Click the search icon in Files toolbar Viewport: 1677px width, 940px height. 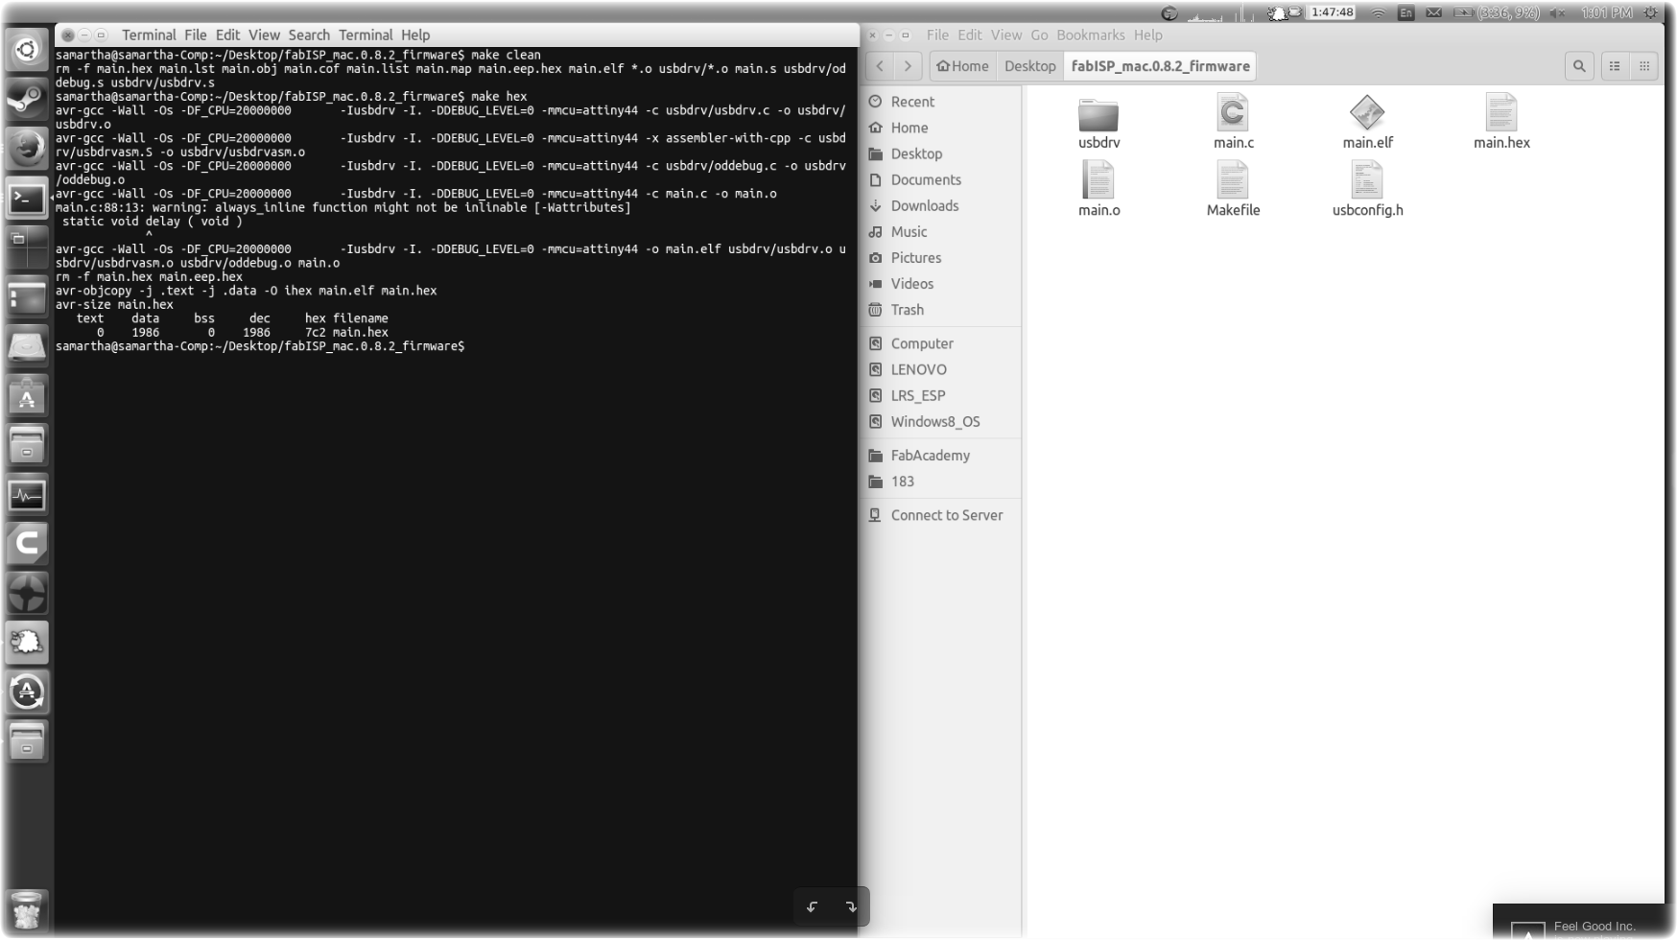click(1579, 66)
